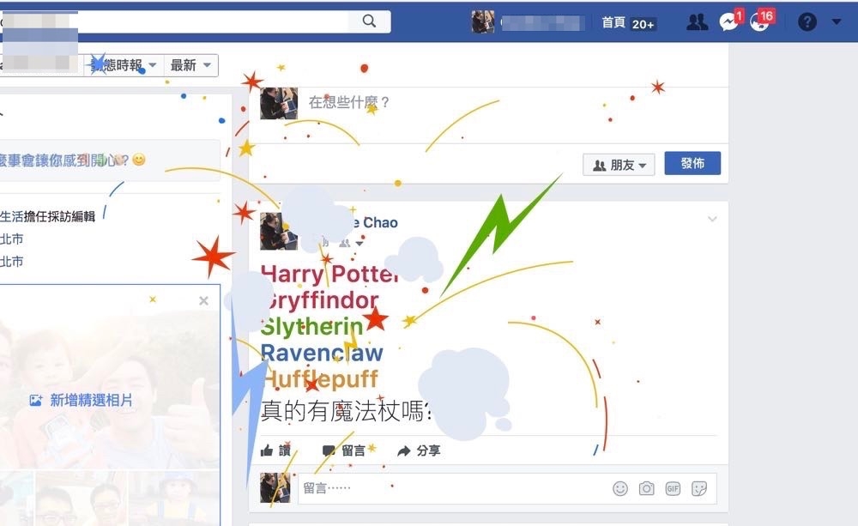Insert emoji with smiley icon in comment box
The height and width of the screenshot is (526, 858).
(620, 488)
